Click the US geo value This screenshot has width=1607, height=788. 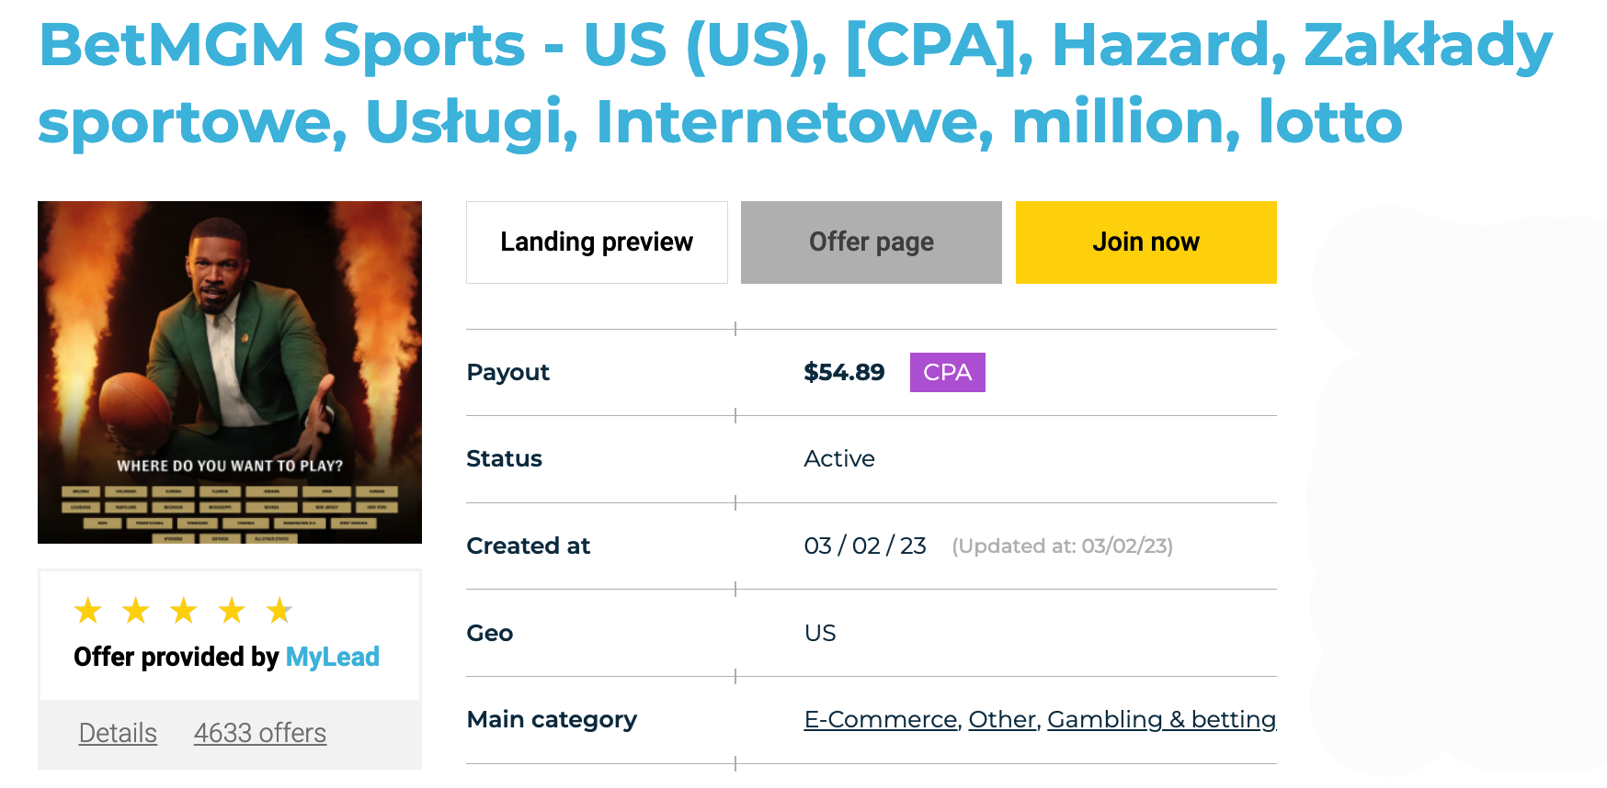point(820,633)
